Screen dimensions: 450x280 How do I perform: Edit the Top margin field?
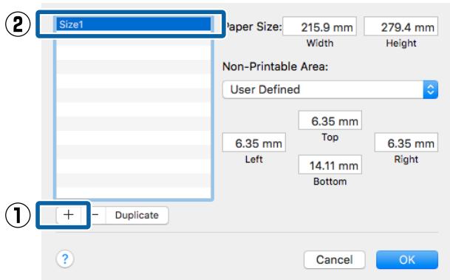point(330,120)
